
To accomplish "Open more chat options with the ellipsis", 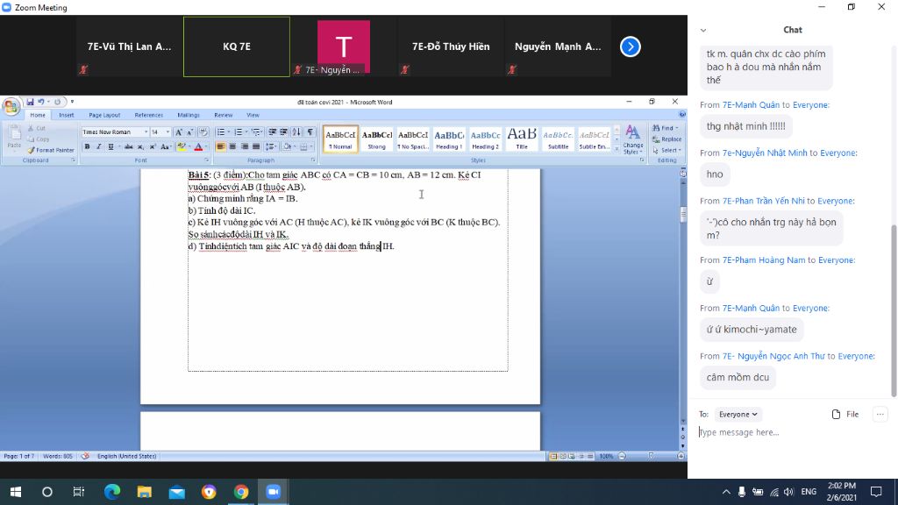I will coord(880,414).
